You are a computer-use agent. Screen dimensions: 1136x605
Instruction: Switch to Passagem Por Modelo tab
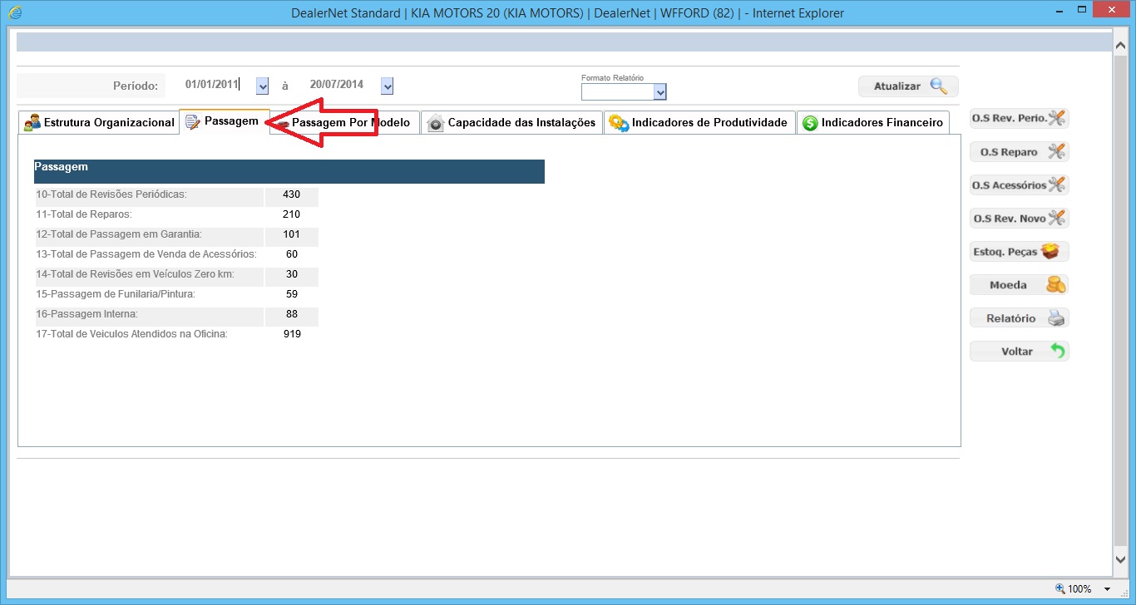coord(344,122)
